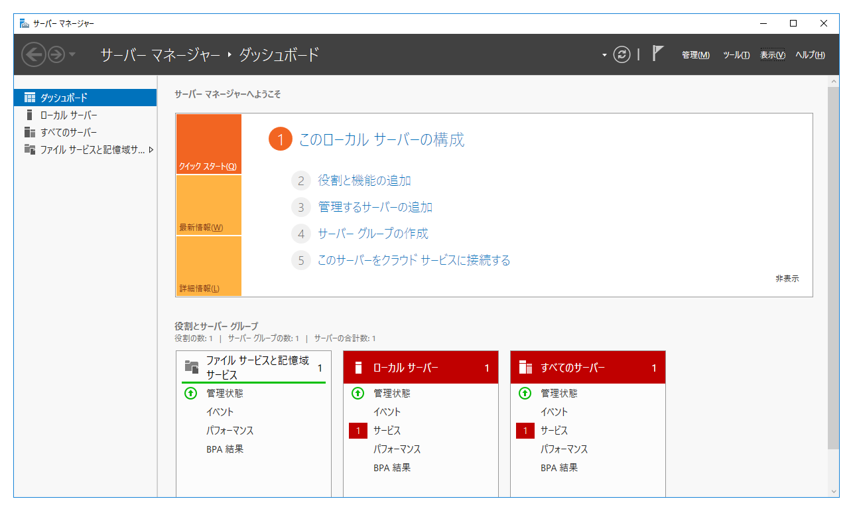
Task: Click the scrollbar down arrow
Action: 834,491
